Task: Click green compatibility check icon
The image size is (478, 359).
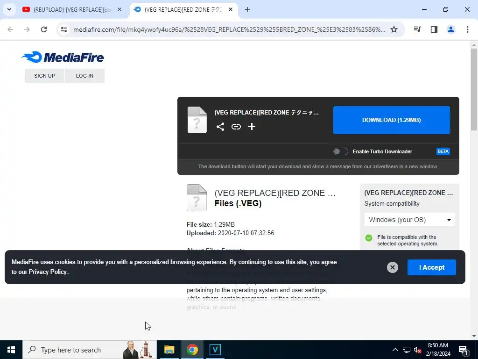Action: (369, 238)
